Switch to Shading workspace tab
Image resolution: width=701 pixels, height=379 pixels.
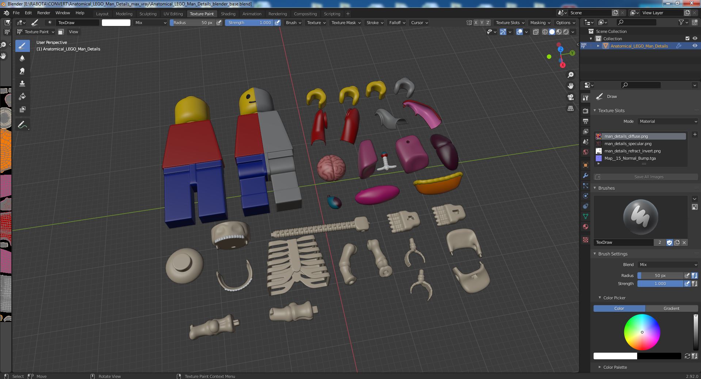click(228, 14)
